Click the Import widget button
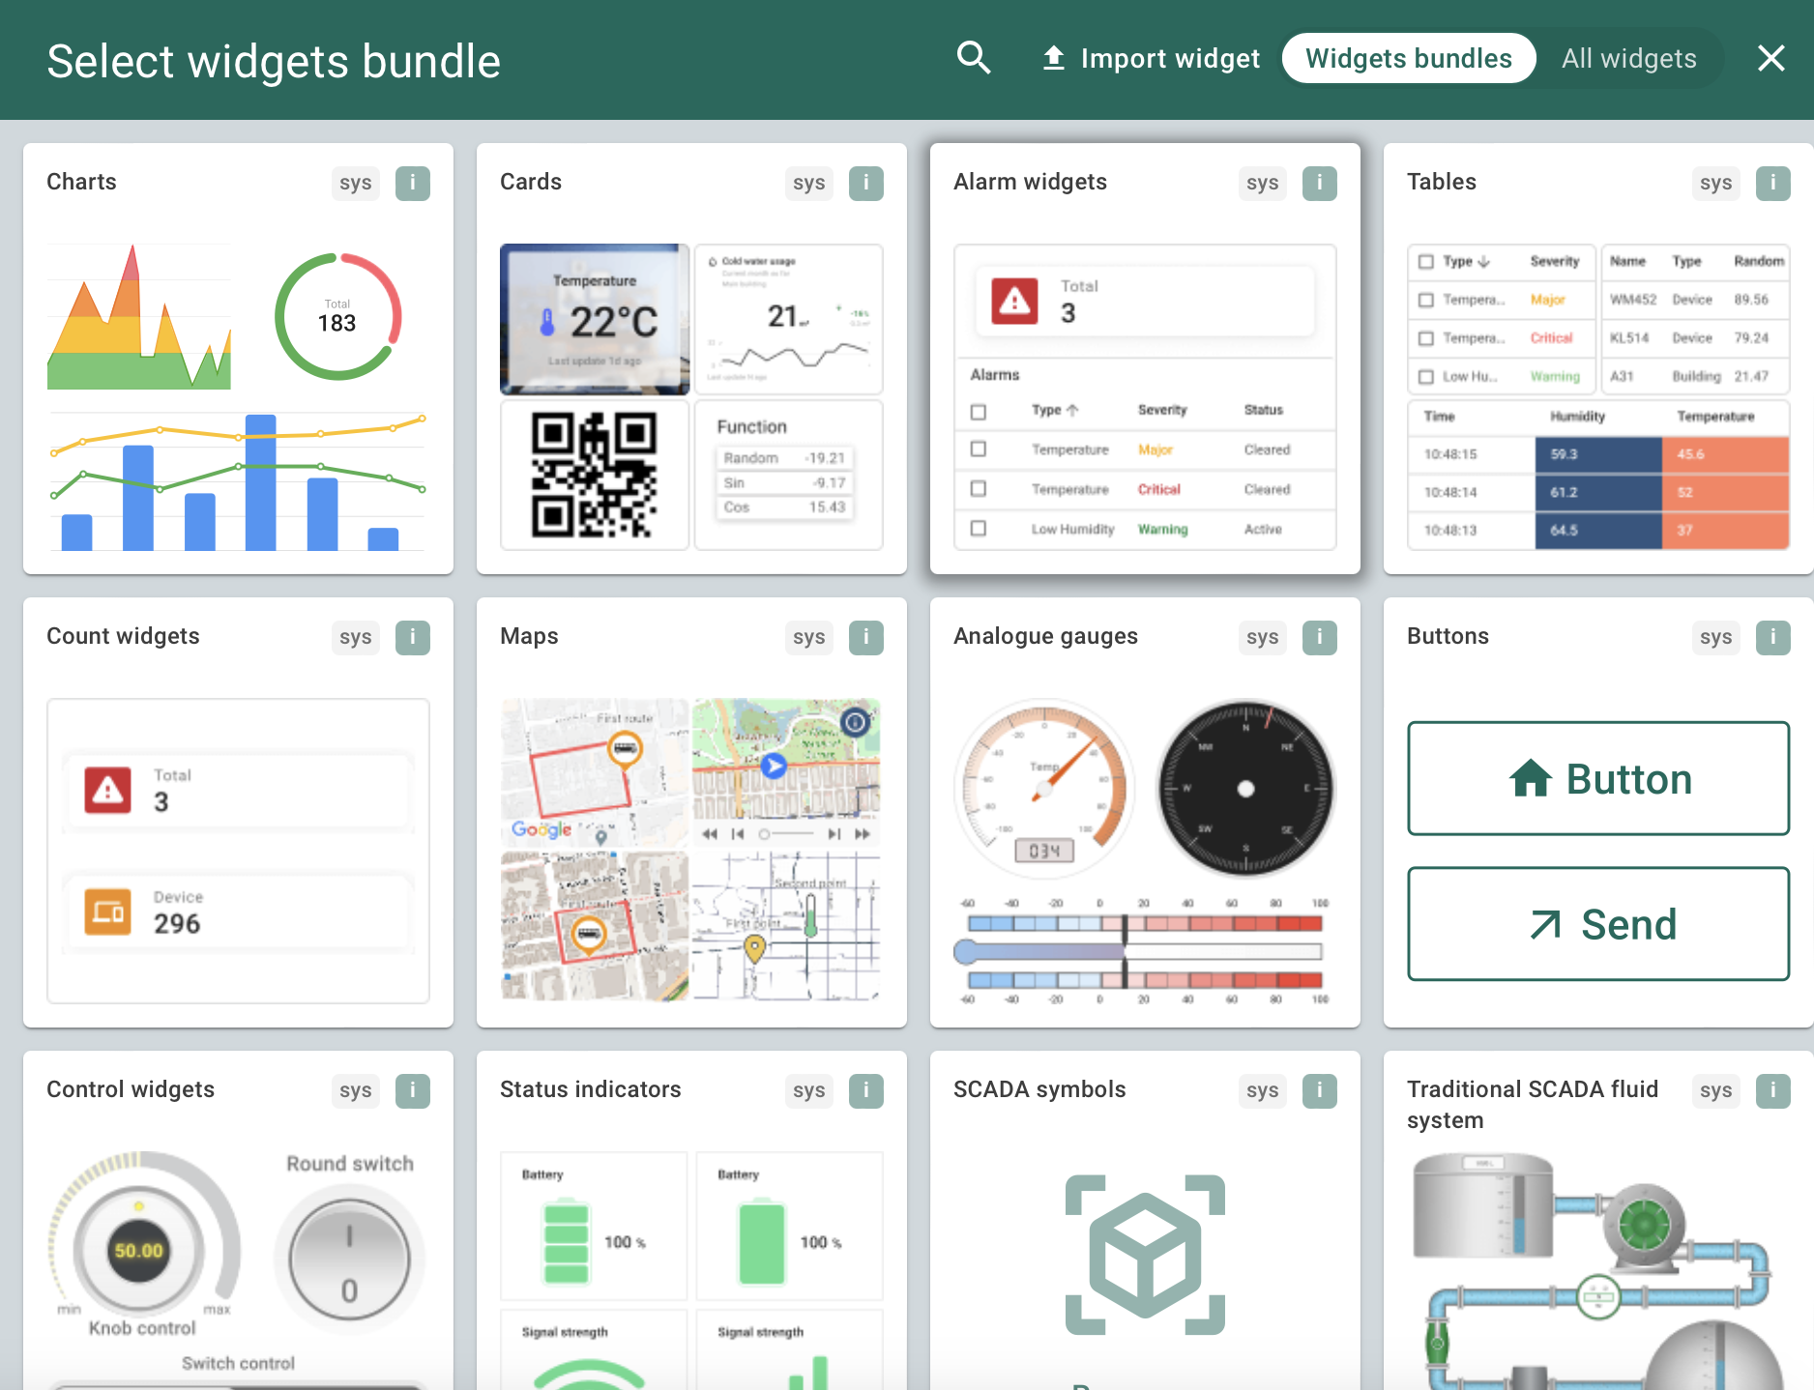This screenshot has height=1390, width=1814. (x=1151, y=58)
